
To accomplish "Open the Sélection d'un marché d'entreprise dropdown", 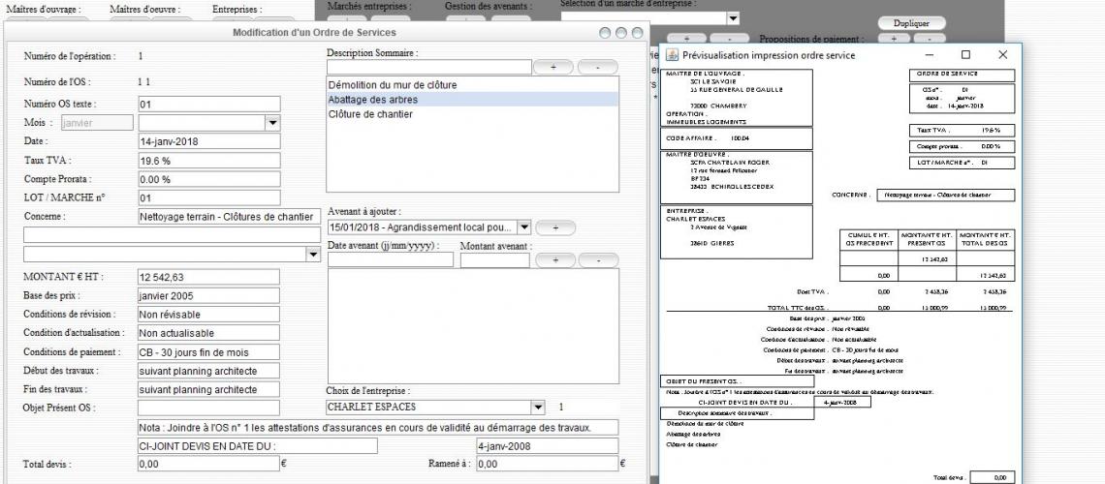I will point(733,18).
